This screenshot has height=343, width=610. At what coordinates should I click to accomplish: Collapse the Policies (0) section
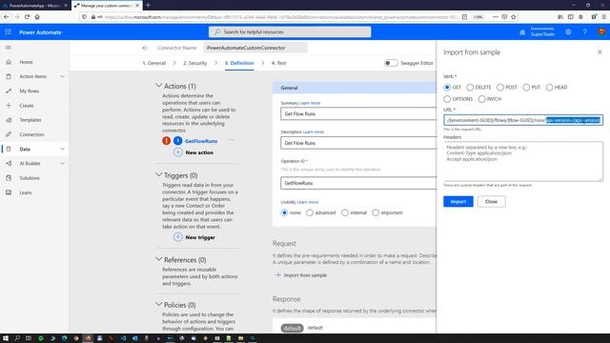coord(159,304)
